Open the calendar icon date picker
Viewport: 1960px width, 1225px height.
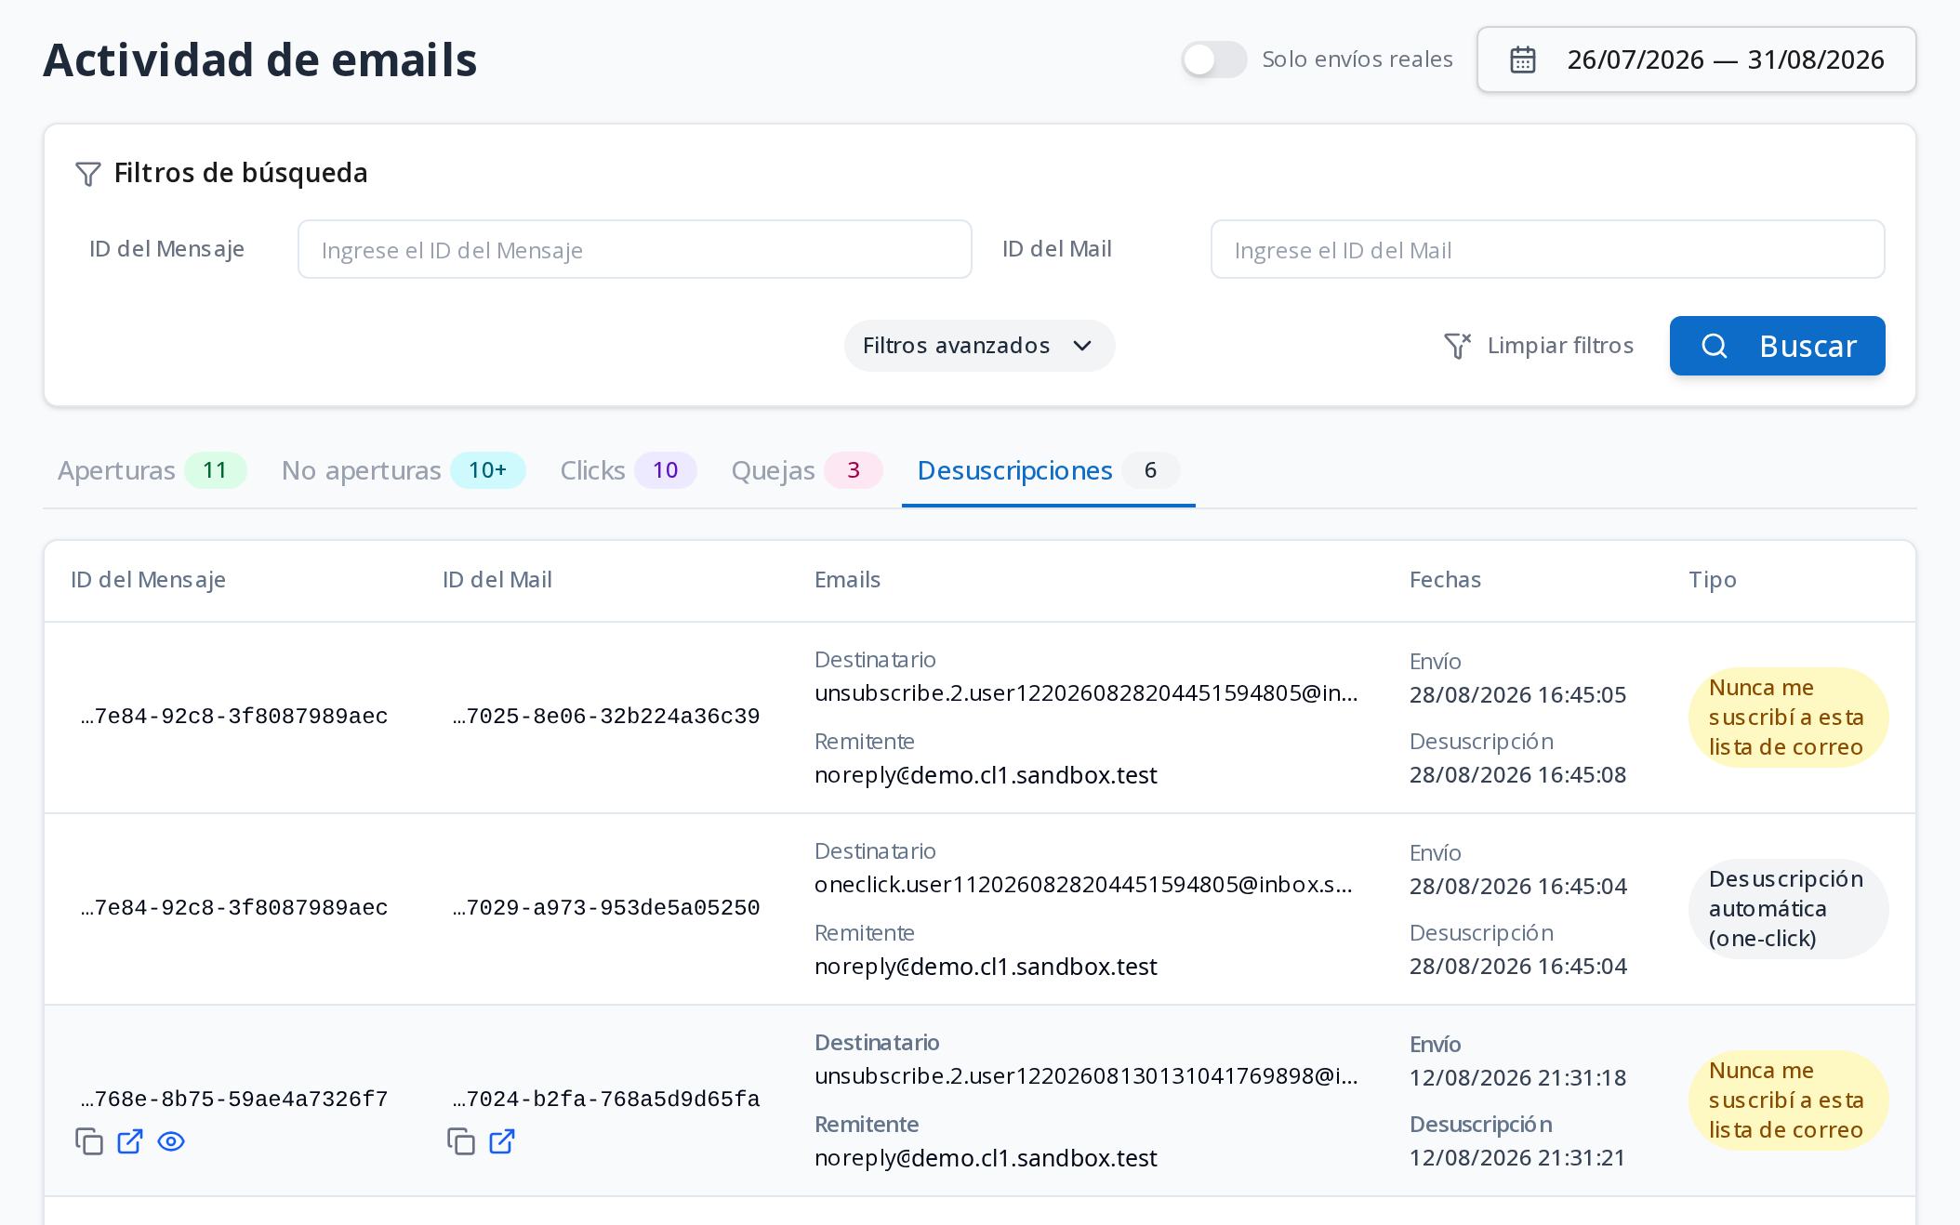pyautogui.click(x=1522, y=59)
